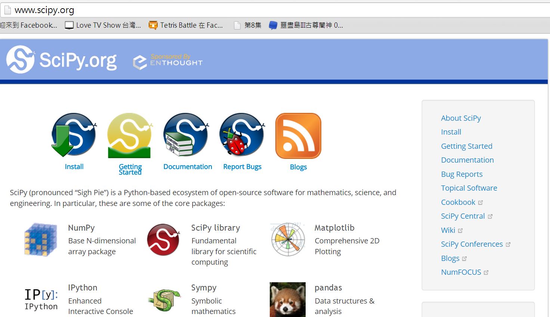Open the pandas heading
Image resolution: width=550 pixels, height=317 pixels.
point(328,287)
